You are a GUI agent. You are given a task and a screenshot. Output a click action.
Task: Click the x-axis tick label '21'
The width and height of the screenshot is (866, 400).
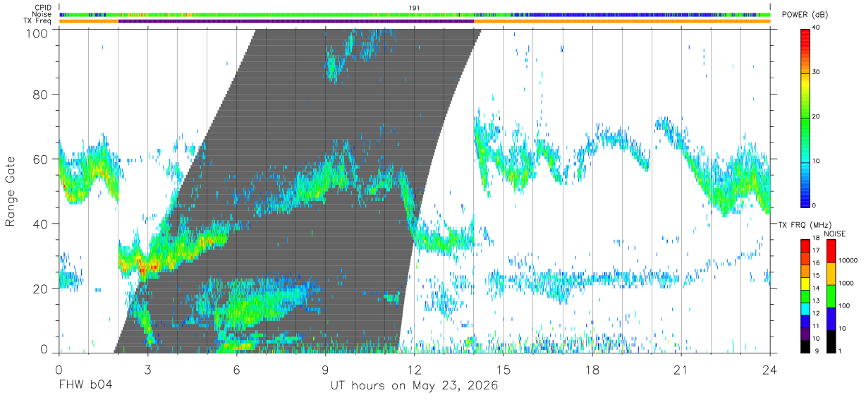[x=681, y=370]
